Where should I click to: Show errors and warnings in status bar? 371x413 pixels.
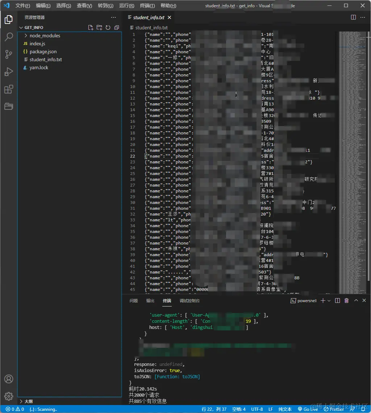pyautogui.click(x=15, y=409)
